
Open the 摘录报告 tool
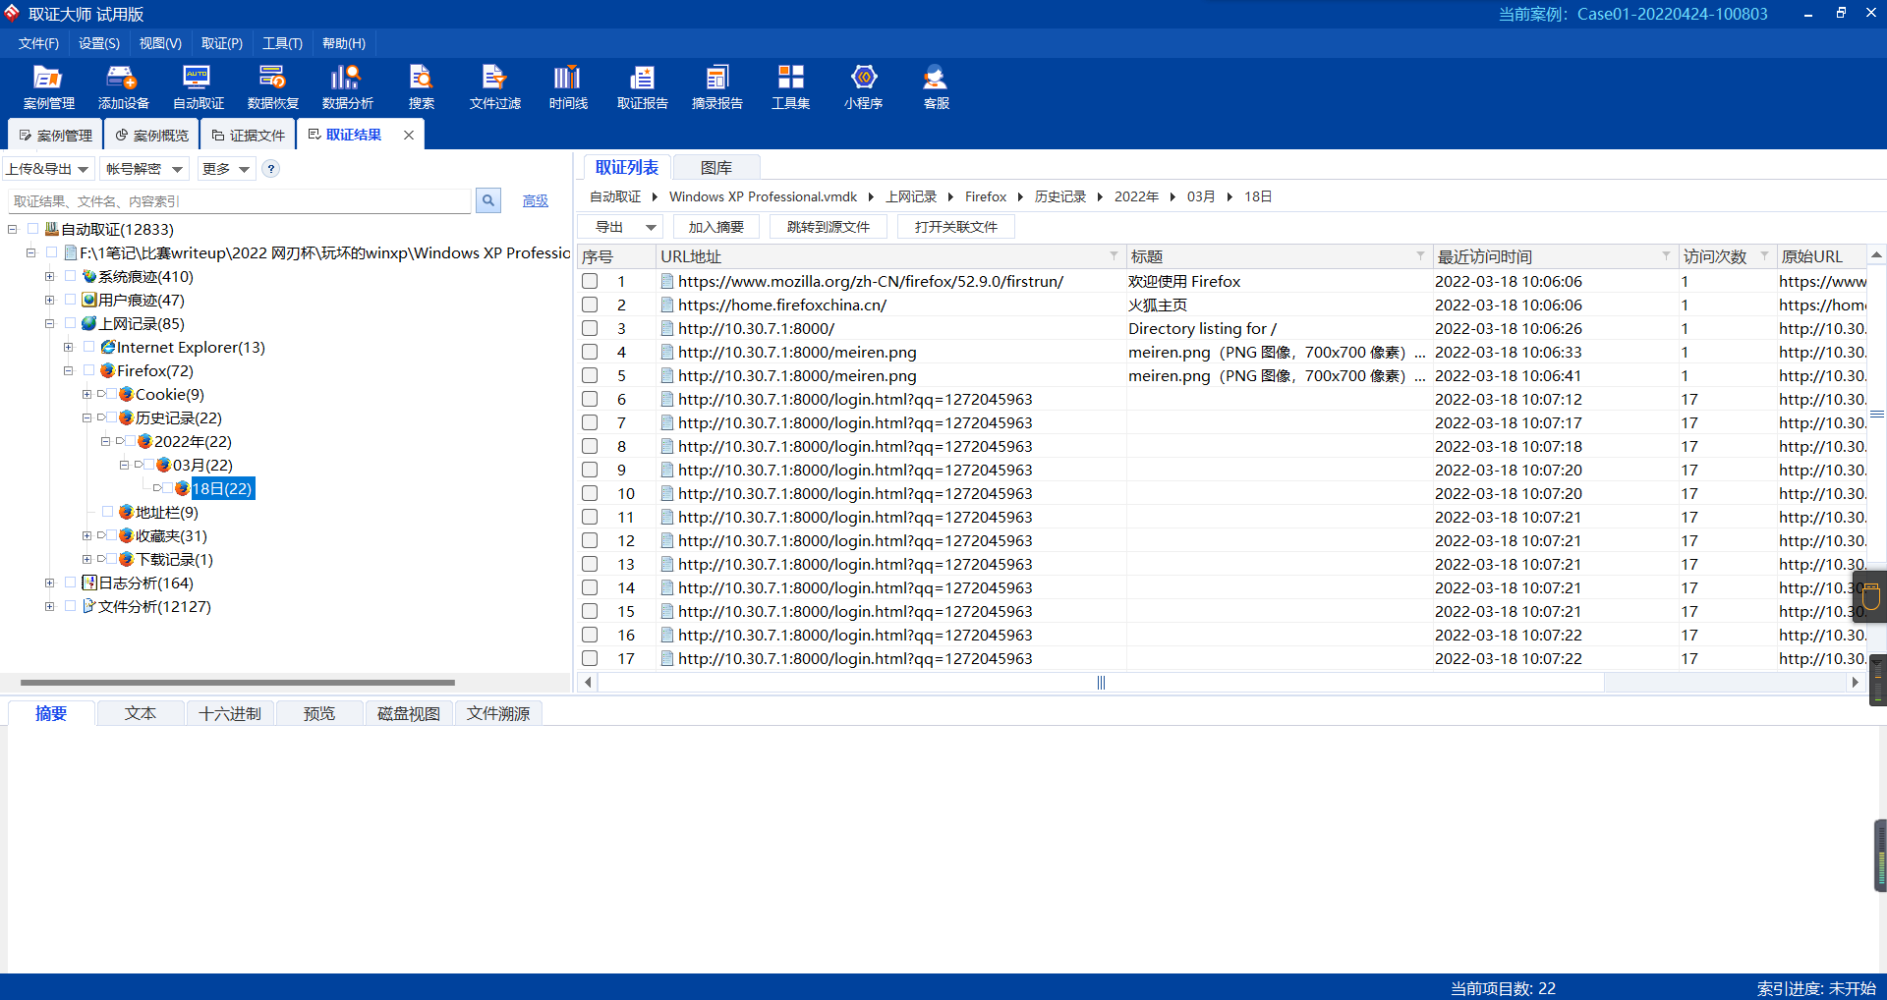(716, 87)
